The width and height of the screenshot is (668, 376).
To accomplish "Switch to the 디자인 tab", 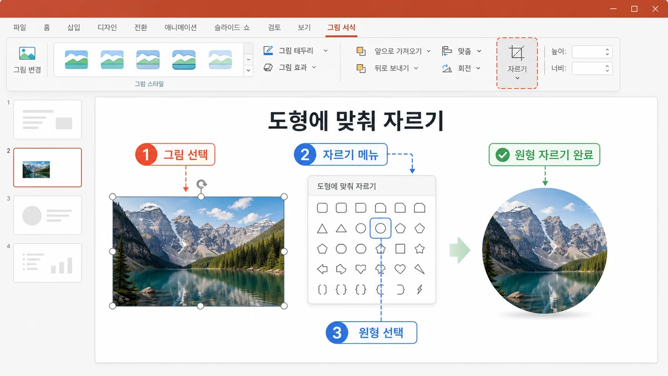I will (x=107, y=27).
